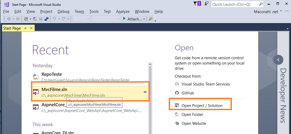Open the recent RepoTeste project
This screenshot has height=134, width=291.
click(x=90, y=76)
